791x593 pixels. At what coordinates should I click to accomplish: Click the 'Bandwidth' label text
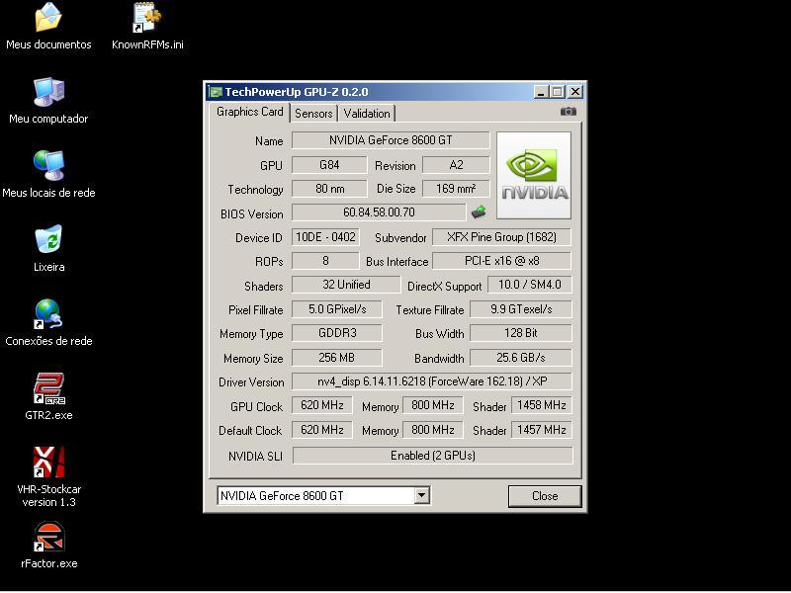439,359
